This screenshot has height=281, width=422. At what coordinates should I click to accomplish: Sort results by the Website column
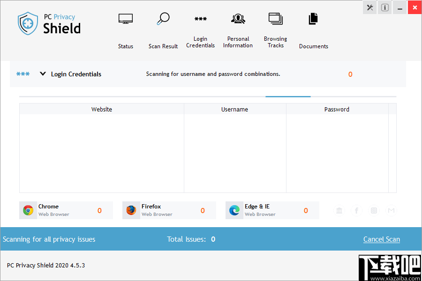(x=101, y=109)
